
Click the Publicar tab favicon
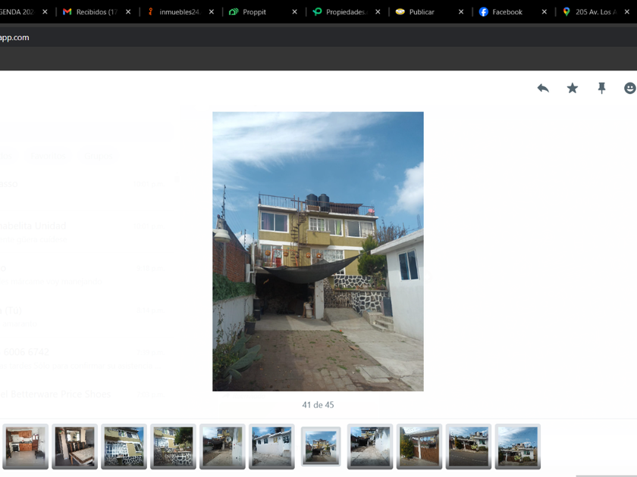pos(400,12)
